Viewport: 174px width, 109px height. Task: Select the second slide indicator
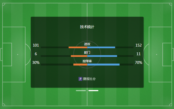point(93,91)
